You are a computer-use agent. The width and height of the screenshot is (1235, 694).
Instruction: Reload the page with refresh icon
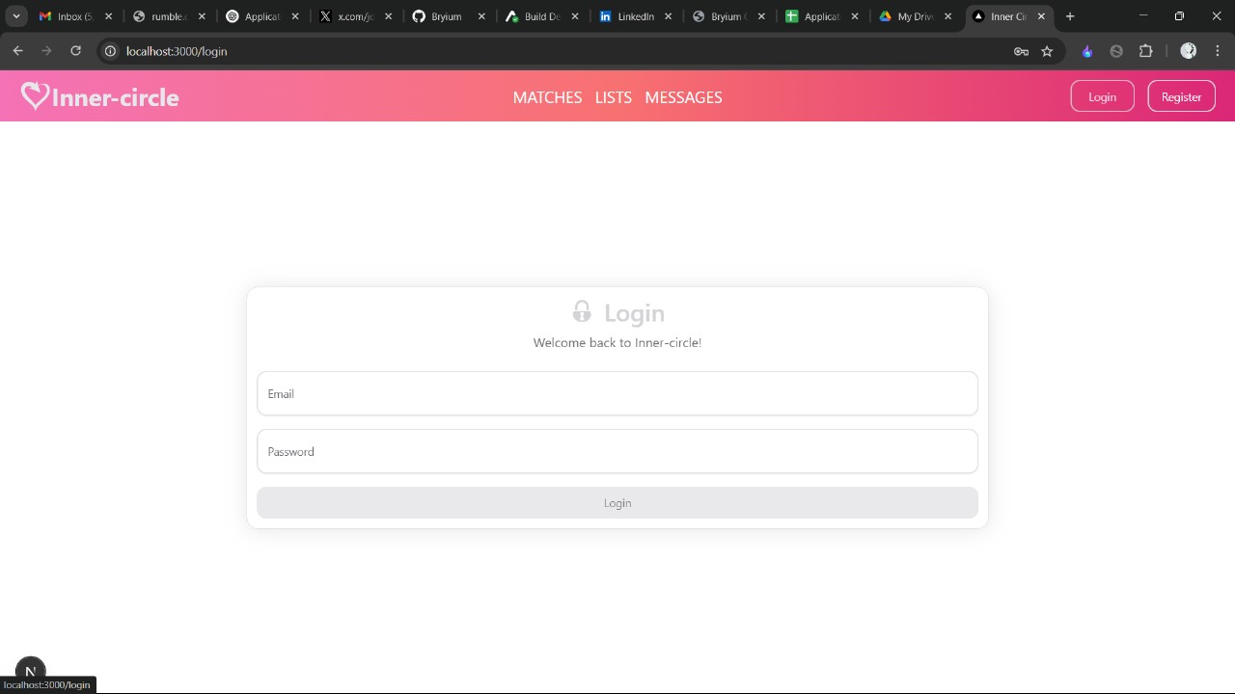(x=75, y=51)
